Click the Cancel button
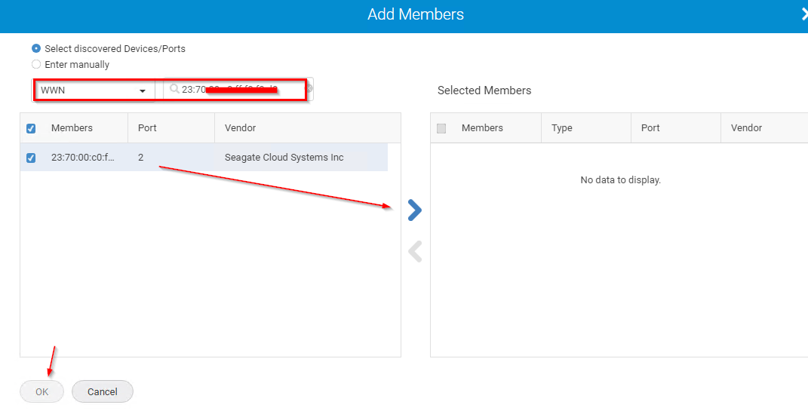Viewport: 808px width, 411px height. 102,391
